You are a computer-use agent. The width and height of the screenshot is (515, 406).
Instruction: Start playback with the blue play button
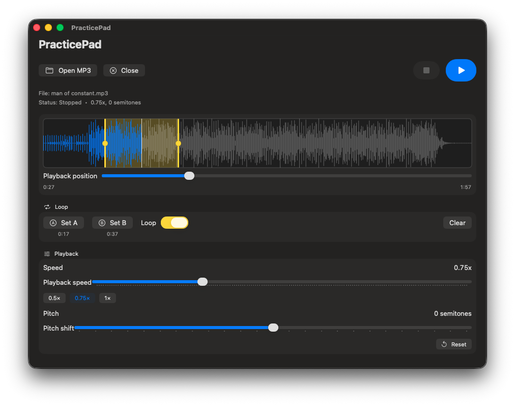[x=461, y=70]
